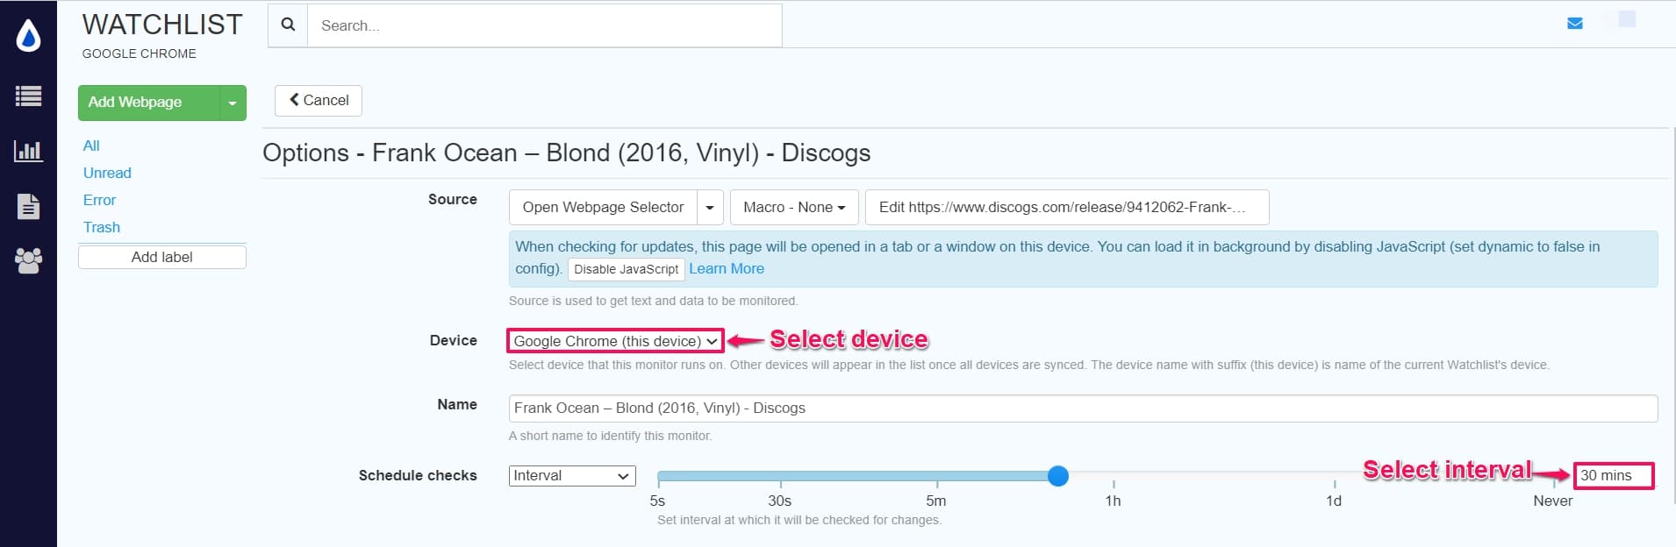Show items in the Trash filter
This screenshot has width=1676, height=547.
102,227
